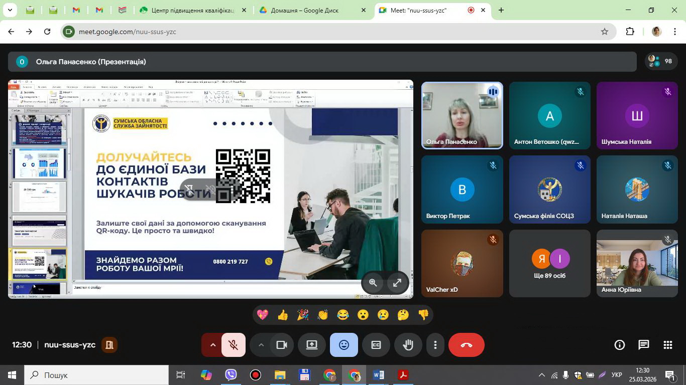686x385 pixels.
Task: Open the chat panel icon
Action: [643, 345]
